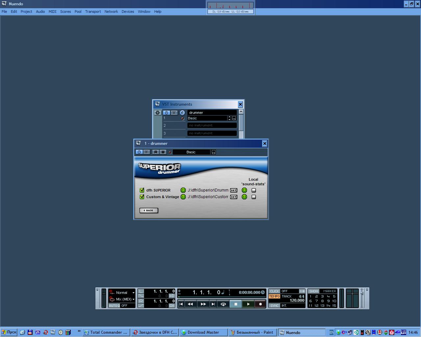Expand taskbar quick launch overflow chevron
Image resolution: width=421 pixels, height=337 pixels.
(79, 331)
